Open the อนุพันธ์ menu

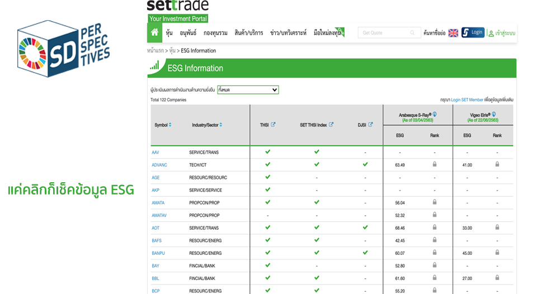pos(188,33)
